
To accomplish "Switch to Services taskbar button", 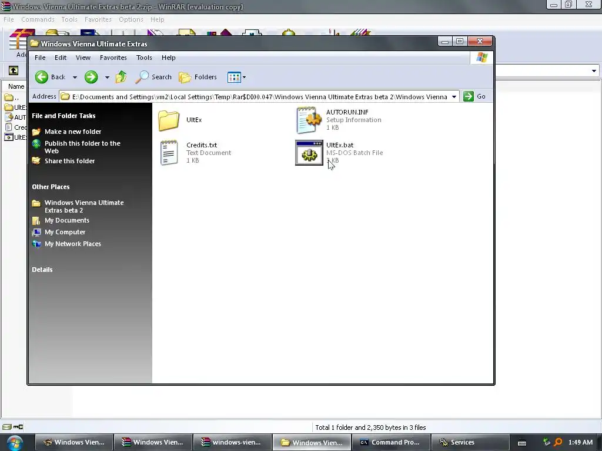I will (470, 443).
